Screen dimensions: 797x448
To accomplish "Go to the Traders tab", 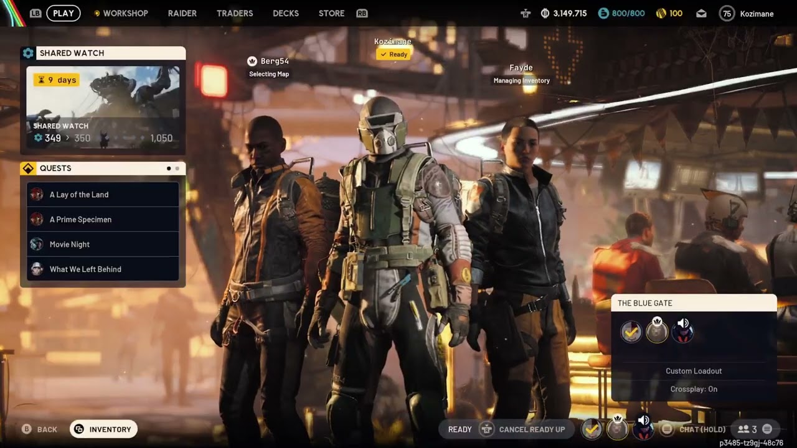I will click(x=235, y=13).
